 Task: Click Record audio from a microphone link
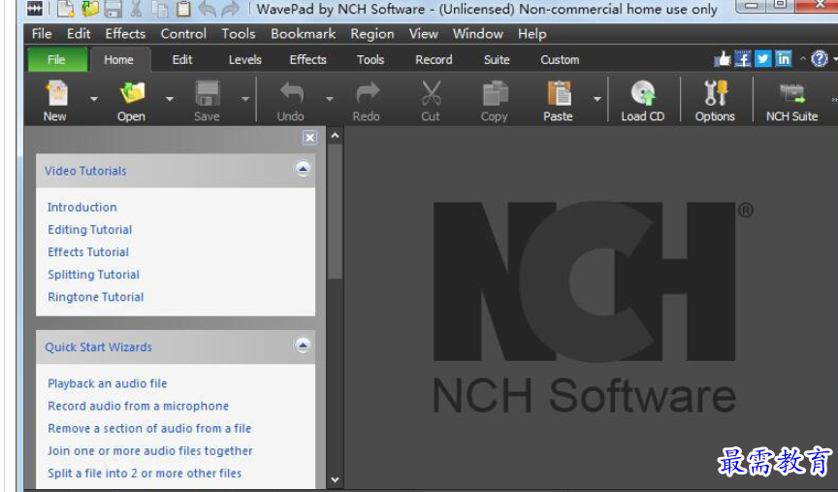139,406
